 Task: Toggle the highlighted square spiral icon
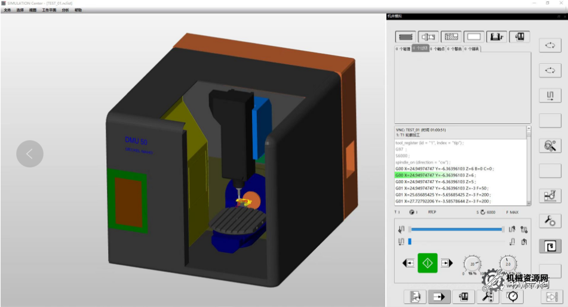coord(549,246)
